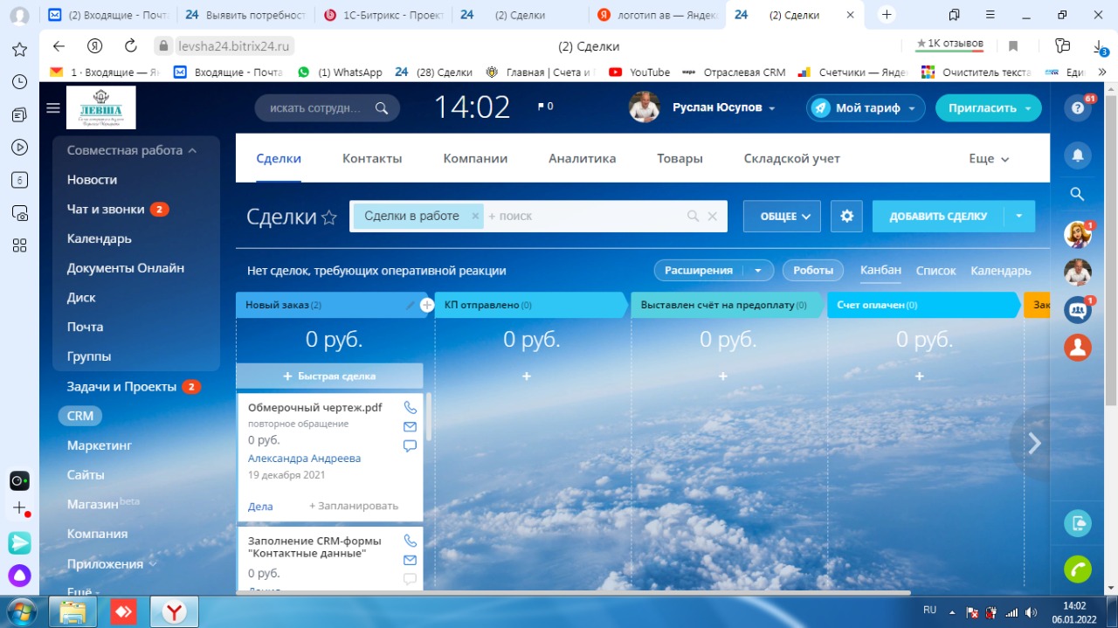Open Руслан Юсупов user dropdown

771,108
